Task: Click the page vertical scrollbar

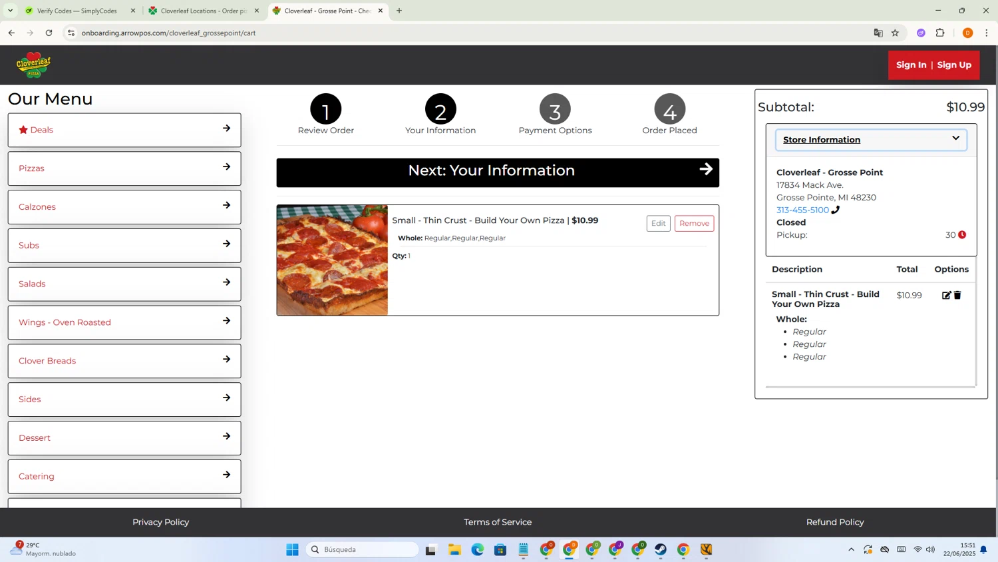Action: (x=995, y=263)
